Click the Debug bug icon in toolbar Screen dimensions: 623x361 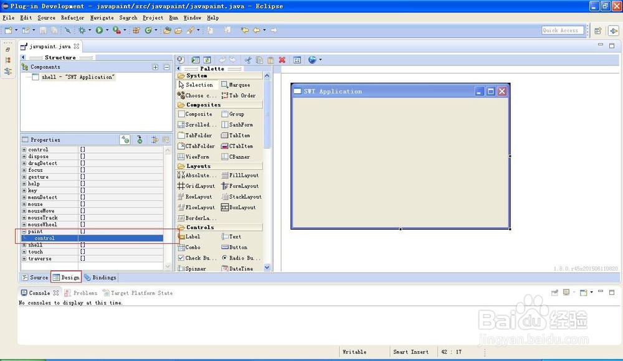tap(82, 30)
